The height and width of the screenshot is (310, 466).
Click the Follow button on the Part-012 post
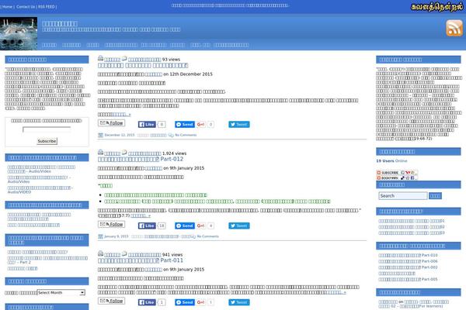click(111, 224)
